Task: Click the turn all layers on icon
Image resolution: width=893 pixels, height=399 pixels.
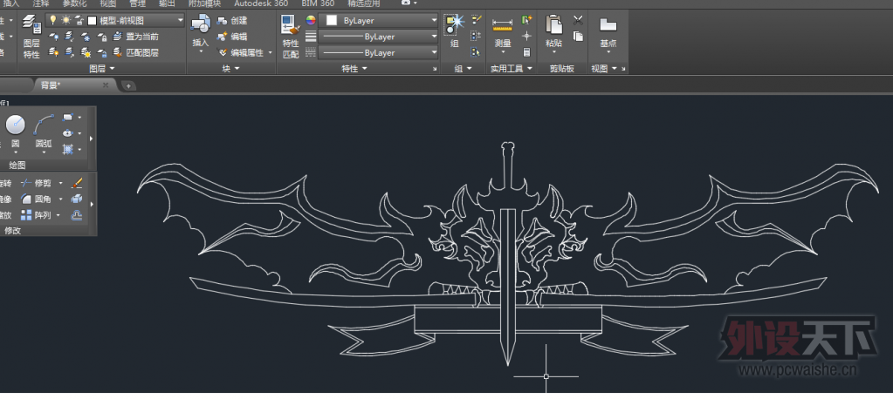Action: pos(53,52)
